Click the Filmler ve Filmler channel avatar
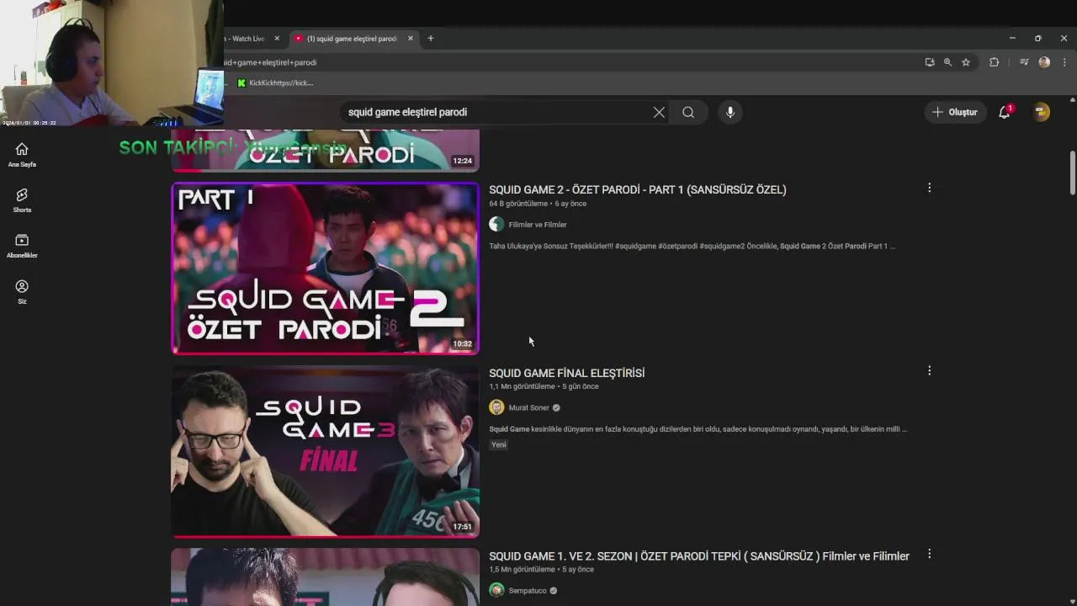The width and height of the screenshot is (1077, 606). coord(496,224)
